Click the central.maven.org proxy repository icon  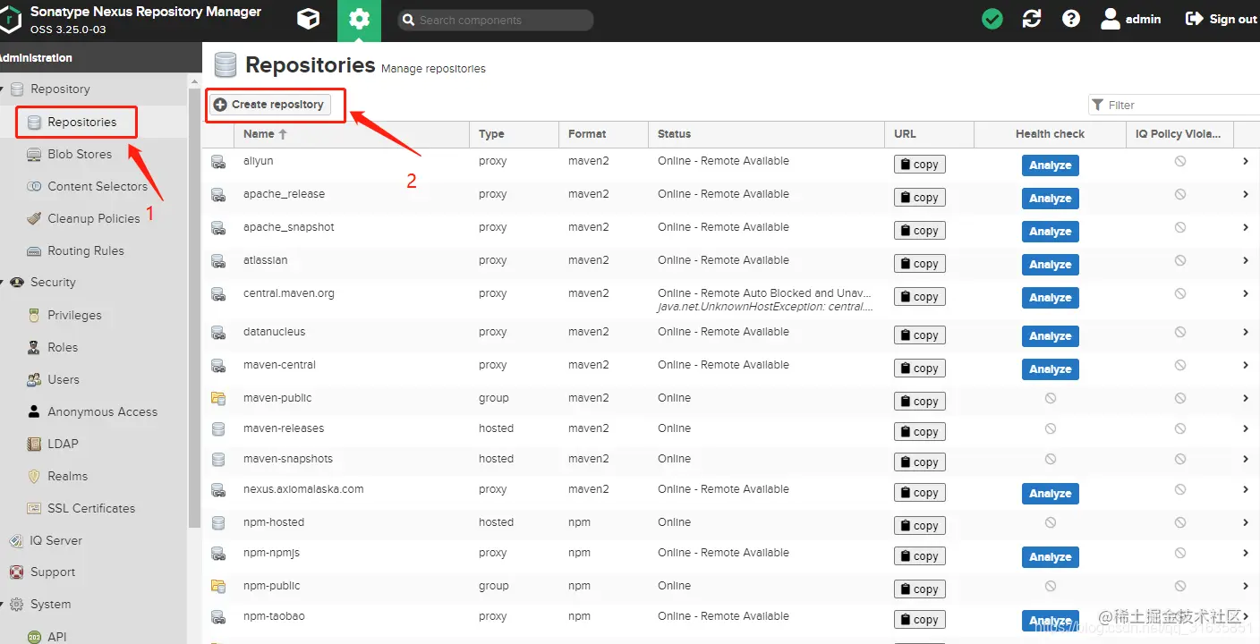click(218, 294)
